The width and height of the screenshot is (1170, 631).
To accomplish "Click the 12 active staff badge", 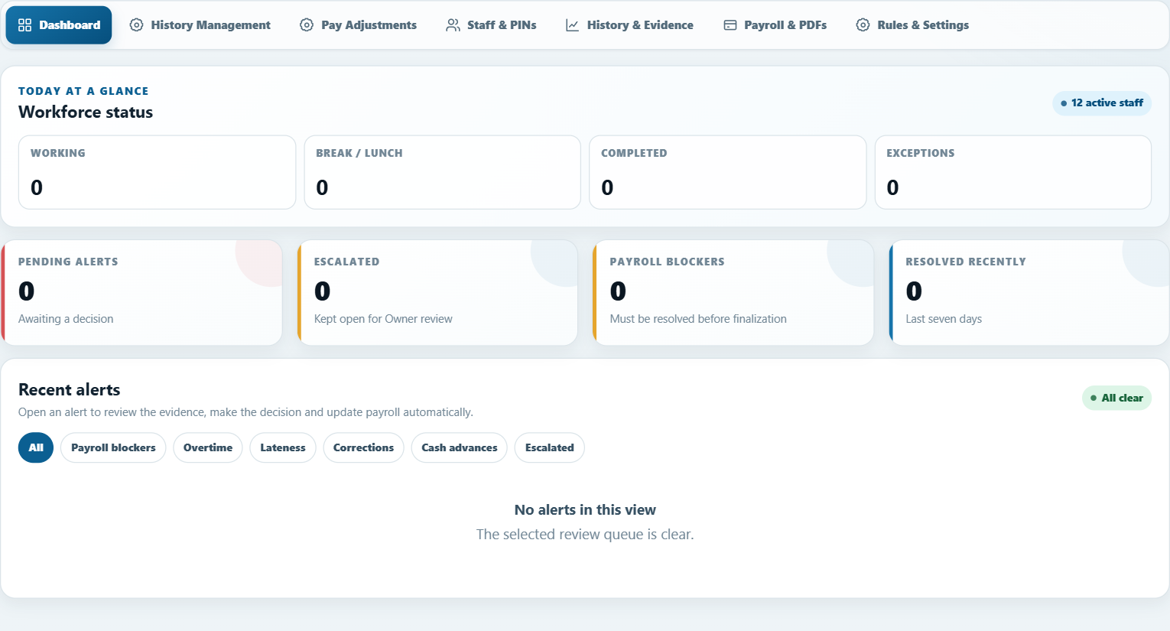I will tap(1102, 103).
